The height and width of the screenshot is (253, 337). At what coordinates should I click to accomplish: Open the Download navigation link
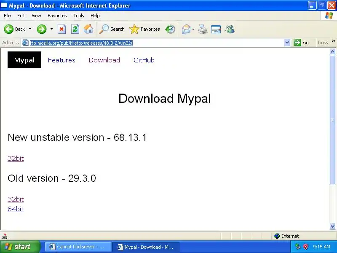[x=104, y=60]
